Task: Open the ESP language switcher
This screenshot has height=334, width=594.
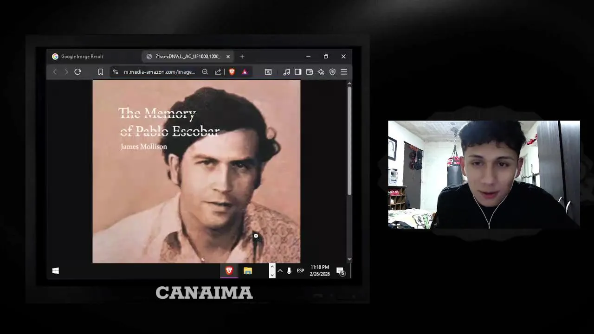Action: [x=300, y=271]
